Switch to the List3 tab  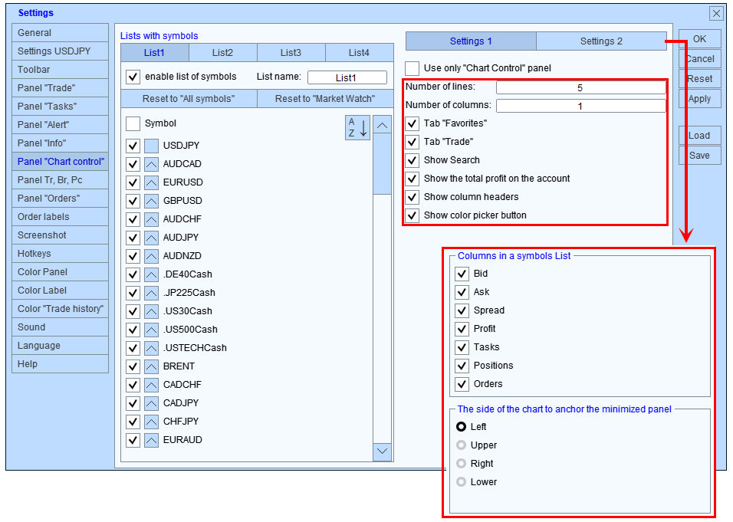click(291, 53)
